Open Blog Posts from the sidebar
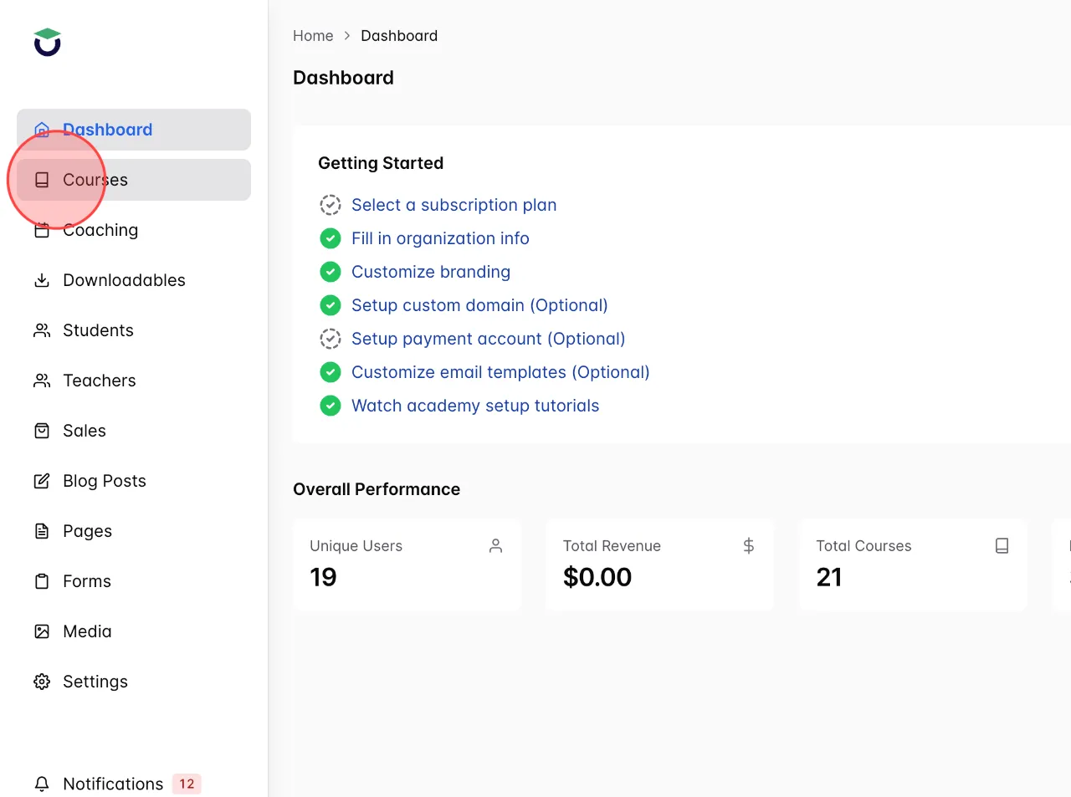1071x797 pixels. tap(134, 481)
